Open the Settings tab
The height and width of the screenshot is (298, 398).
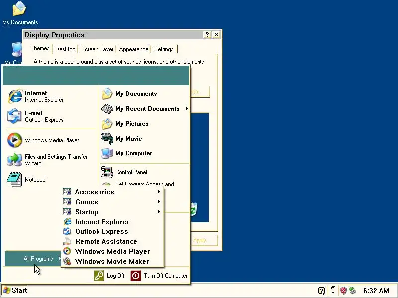[164, 49]
